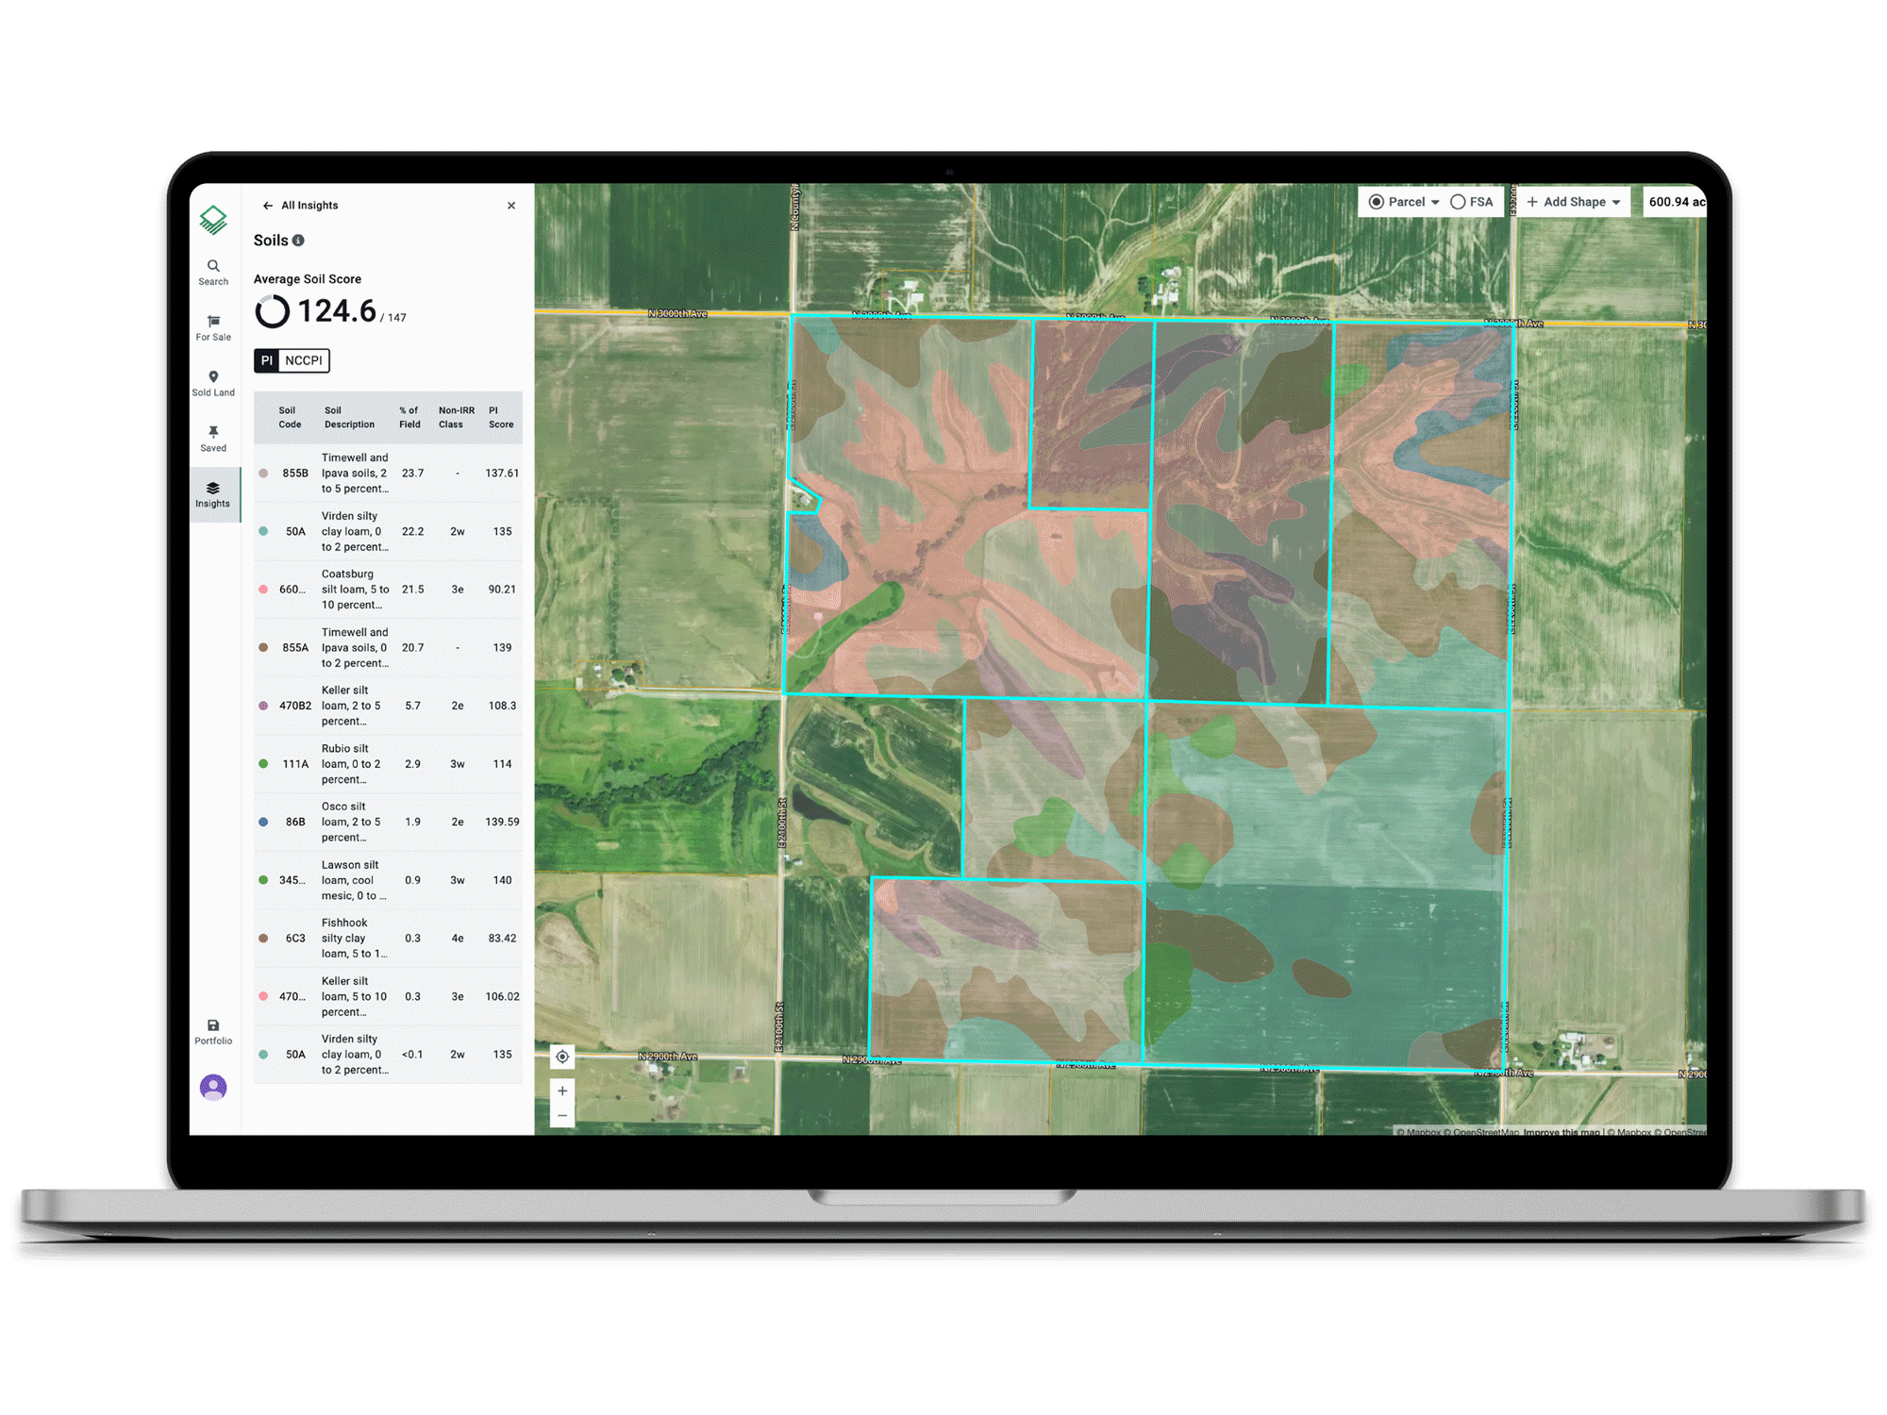This screenshot has height=1415, width=1887.
Task: Click the Soil Code column header
Action: [x=289, y=418]
